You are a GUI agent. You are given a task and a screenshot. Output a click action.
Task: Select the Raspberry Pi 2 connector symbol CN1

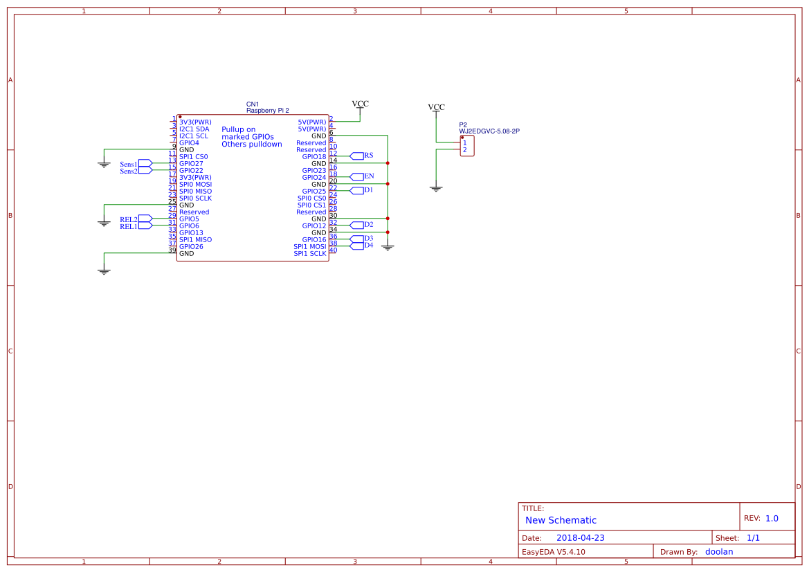click(x=253, y=187)
